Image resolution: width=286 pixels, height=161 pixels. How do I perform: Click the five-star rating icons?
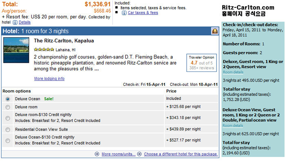(44, 49)
